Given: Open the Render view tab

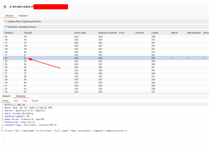Looking at the screenshot, I should pos(35,101).
